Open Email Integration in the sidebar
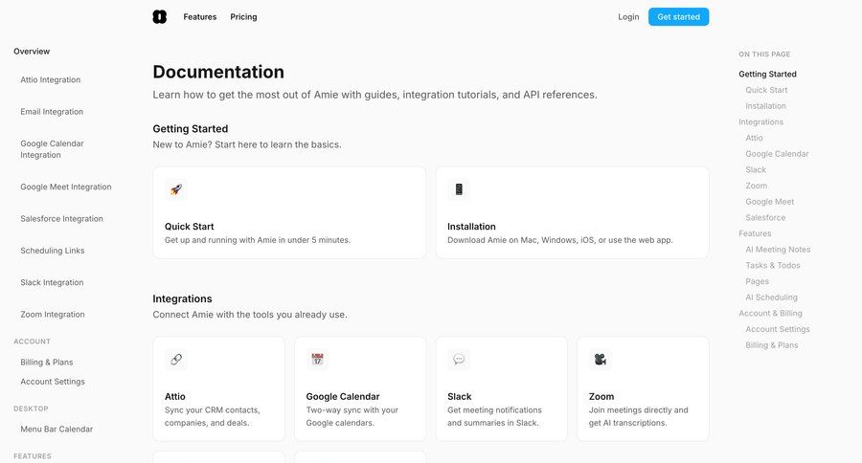 tap(52, 112)
